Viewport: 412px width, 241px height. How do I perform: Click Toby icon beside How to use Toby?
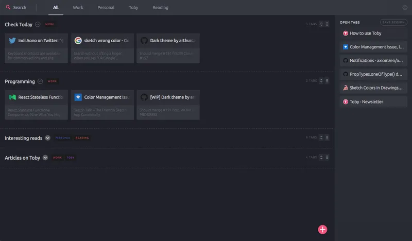click(346, 33)
